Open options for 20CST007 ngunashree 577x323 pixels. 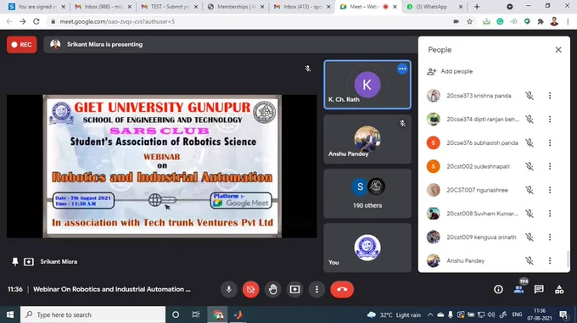(x=550, y=190)
